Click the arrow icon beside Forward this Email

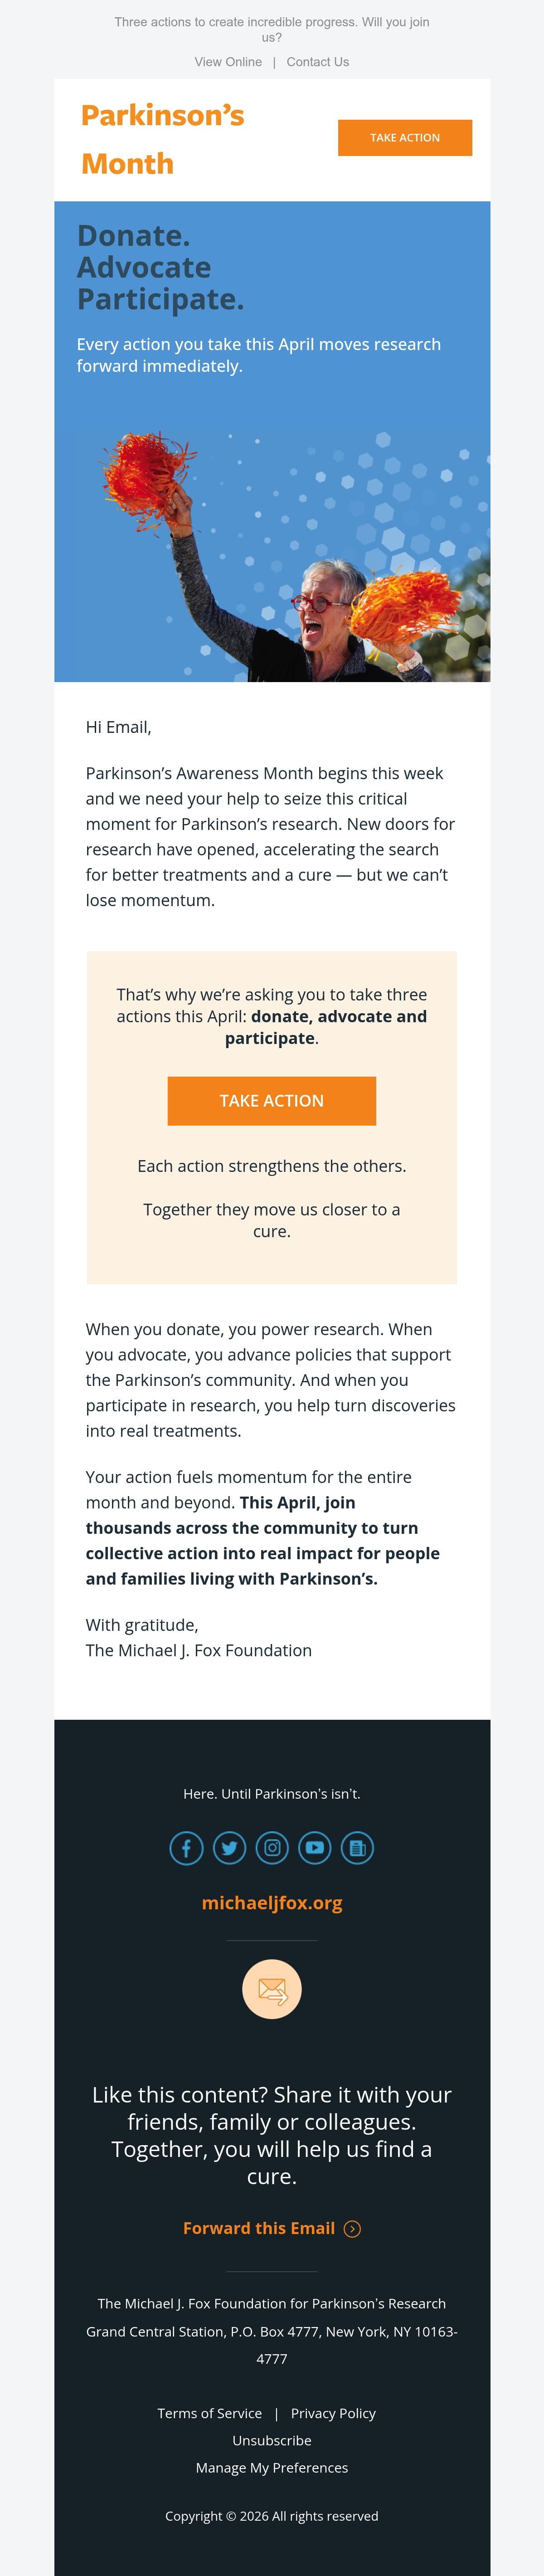(x=352, y=2229)
